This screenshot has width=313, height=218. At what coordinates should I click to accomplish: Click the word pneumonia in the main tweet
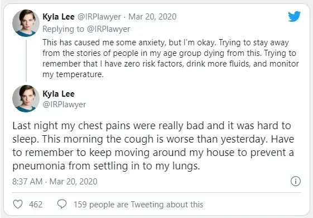click(x=38, y=167)
